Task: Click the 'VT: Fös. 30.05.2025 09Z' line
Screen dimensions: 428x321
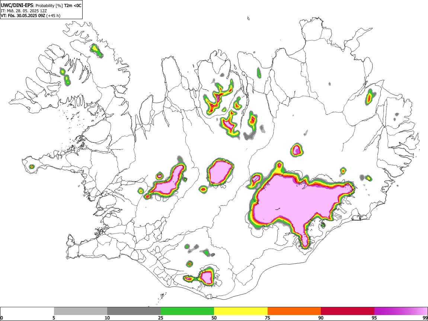Action: [x=23, y=16]
